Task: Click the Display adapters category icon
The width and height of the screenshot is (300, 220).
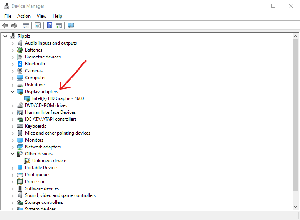Action: point(20,92)
